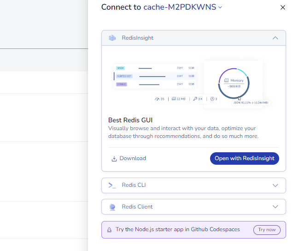This screenshot has width=293, height=251.
Task: Collapse the RedisInsight section
Action: (275, 38)
